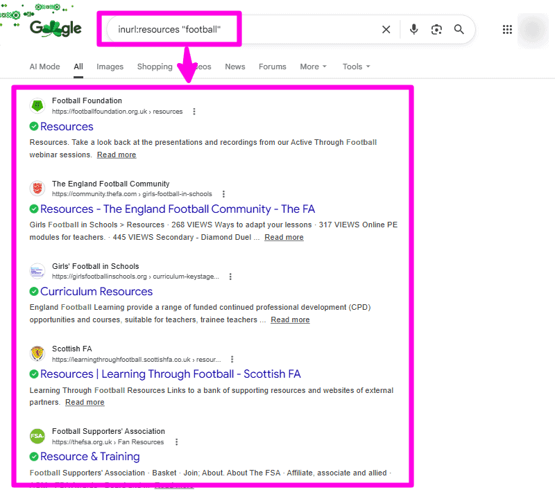Clear the search box with X
Image resolution: width=555 pixels, height=490 pixels.
pyautogui.click(x=386, y=29)
